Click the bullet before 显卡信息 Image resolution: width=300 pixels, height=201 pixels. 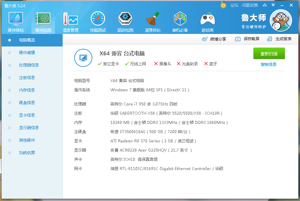10,115
